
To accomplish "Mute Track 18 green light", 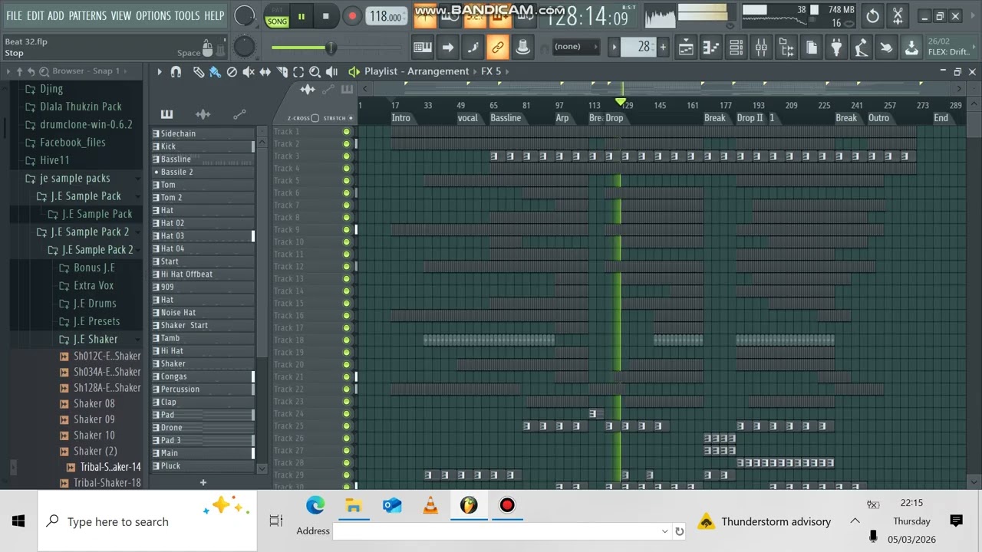I will coord(347,340).
